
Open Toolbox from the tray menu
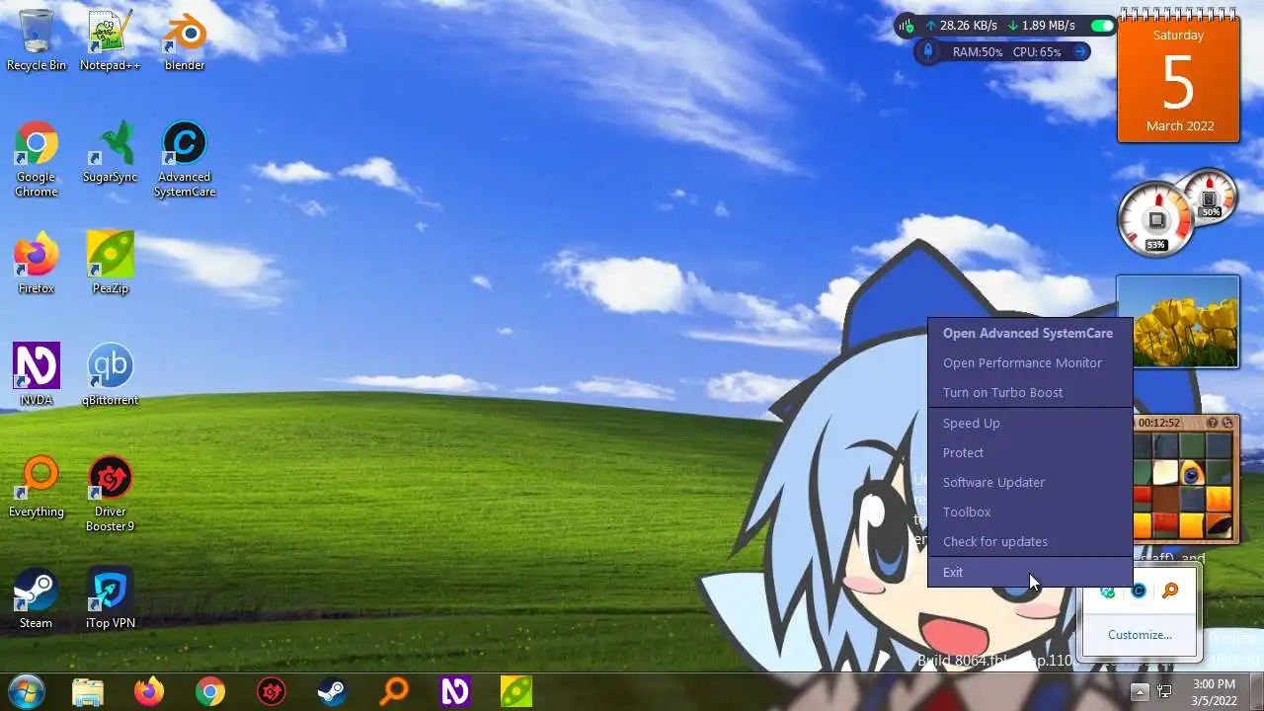1030,512
